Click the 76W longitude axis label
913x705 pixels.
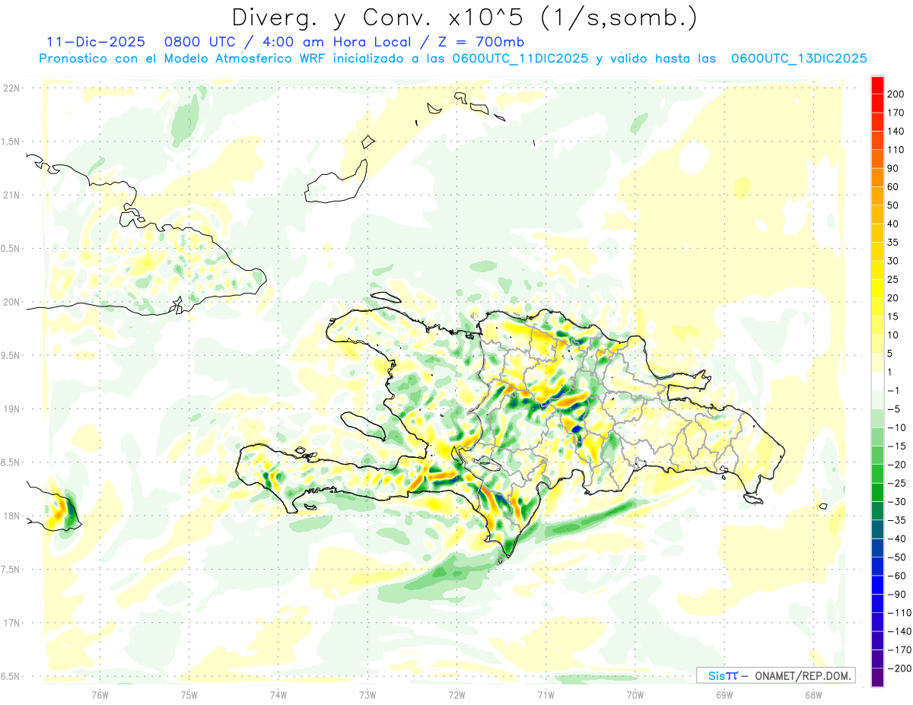(100, 695)
